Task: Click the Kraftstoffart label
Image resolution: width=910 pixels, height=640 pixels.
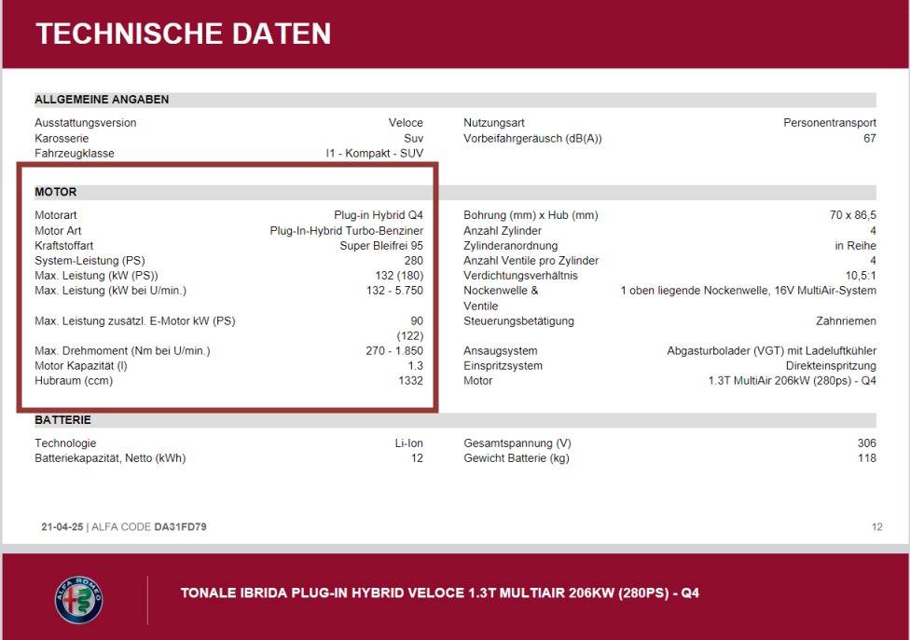Action: click(63, 246)
